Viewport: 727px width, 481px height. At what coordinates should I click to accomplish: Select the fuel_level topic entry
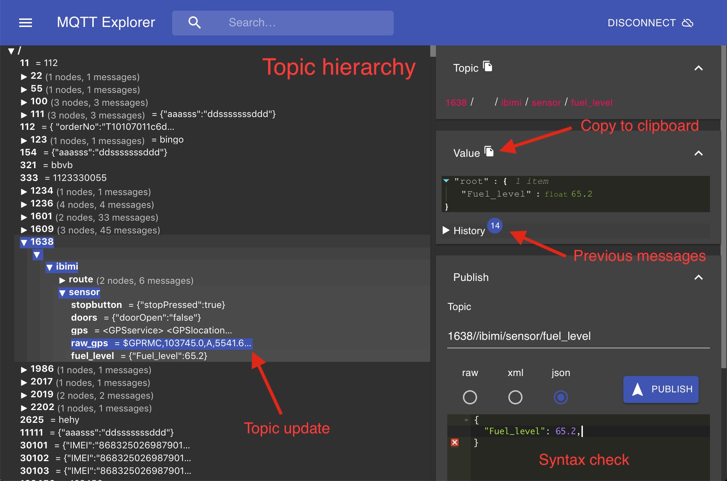92,356
